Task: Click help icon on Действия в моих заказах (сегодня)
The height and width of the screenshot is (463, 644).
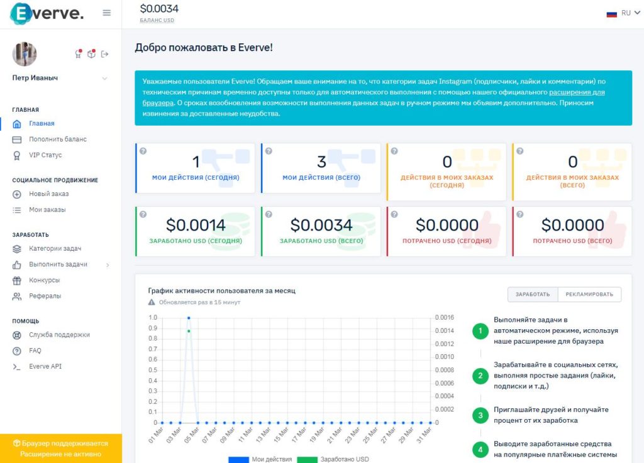Action: click(x=394, y=151)
